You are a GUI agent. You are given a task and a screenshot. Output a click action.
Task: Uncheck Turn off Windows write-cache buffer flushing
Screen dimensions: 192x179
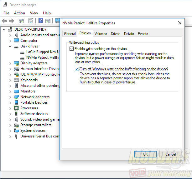[x=77, y=69]
